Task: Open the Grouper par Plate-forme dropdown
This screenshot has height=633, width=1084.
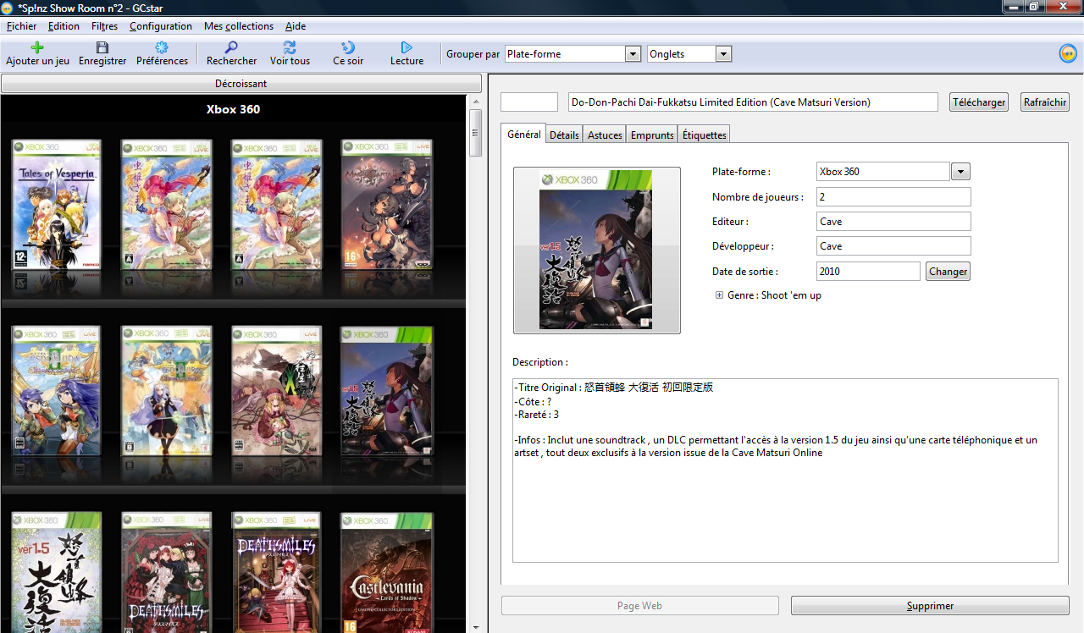Action: pos(633,54)
